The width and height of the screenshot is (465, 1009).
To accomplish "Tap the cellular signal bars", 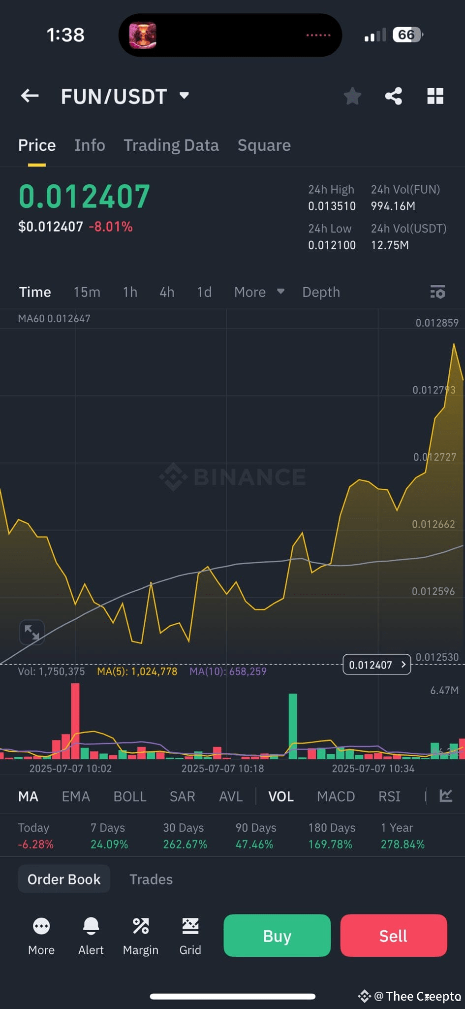I will (x=375, y=35).
